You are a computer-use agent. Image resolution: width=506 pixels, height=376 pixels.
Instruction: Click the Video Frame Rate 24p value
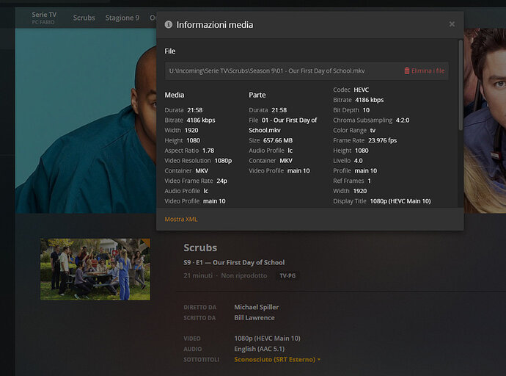221,181
